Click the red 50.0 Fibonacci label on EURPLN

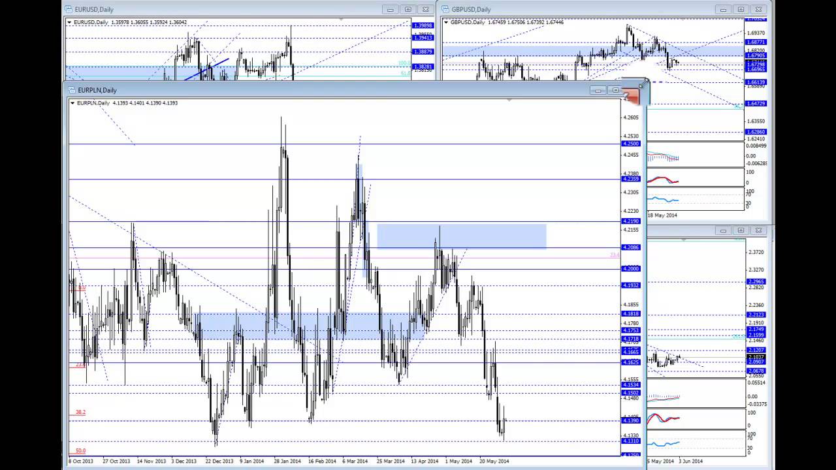(80, 450)
